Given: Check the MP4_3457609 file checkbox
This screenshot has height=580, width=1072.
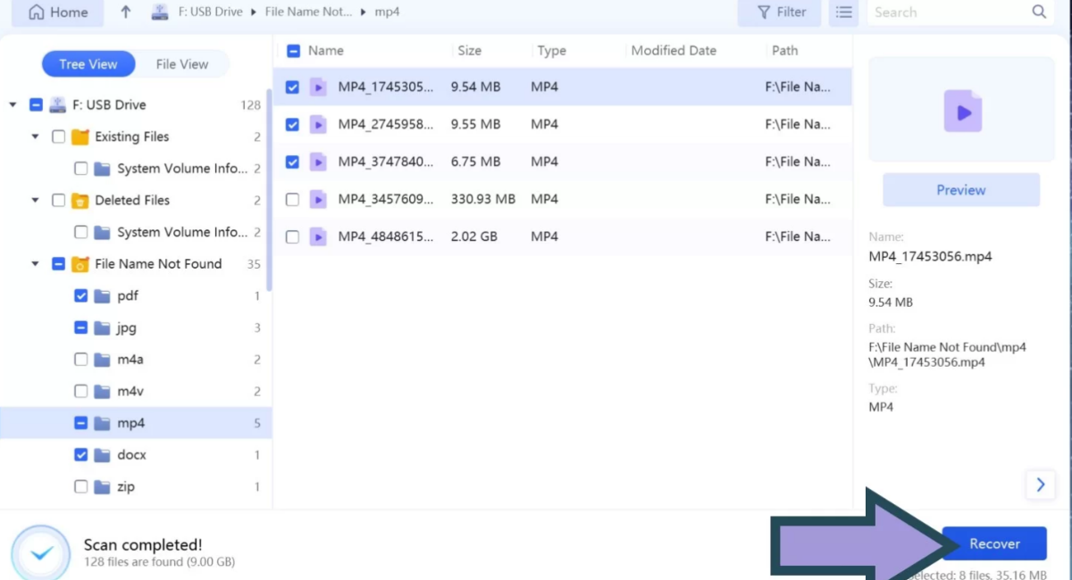Looking at the screenshot, I should pyautogui.click(x=292, y=200).
